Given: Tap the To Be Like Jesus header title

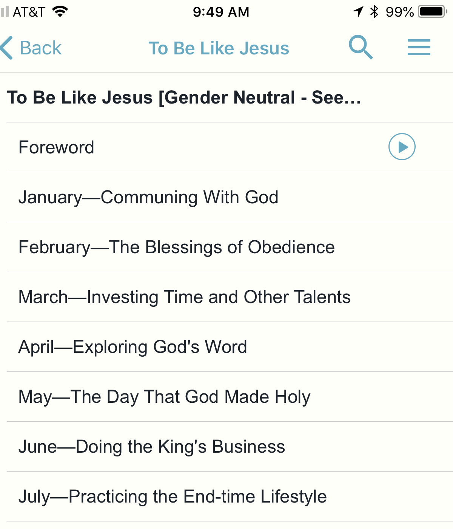Looking at the screenshot, I should coord(219,48).
